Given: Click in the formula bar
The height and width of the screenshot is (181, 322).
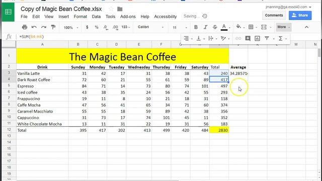Looking at the screenshot, I should [x=99, y=37].
